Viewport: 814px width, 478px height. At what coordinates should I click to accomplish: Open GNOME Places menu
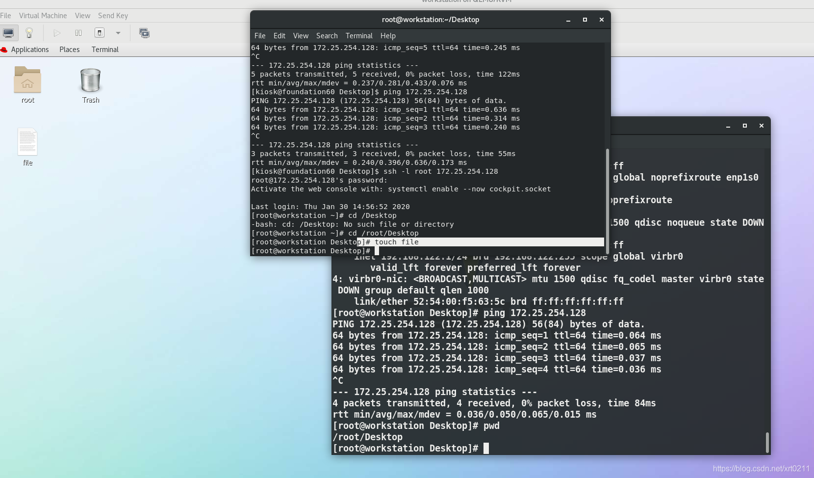tap(69, 50)
